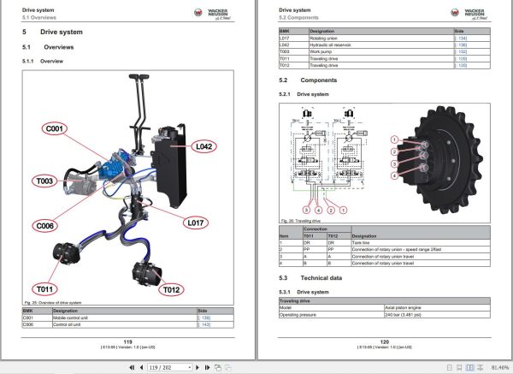The image size is (513, 374).
Task: Click the C006 callout label
Action: [44, 226]
